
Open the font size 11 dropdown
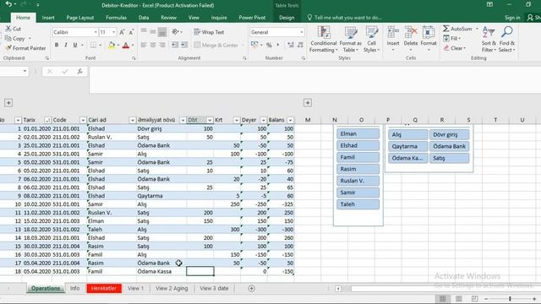pyautogui.click(x=113, y=32)
